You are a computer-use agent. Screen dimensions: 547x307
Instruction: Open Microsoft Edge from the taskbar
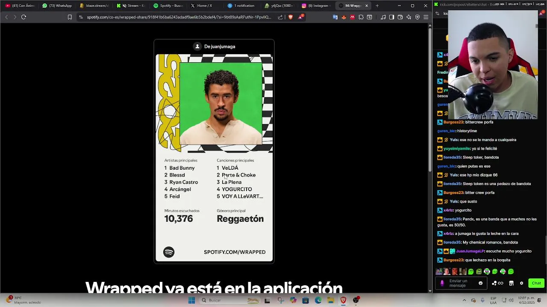point(318,300)
